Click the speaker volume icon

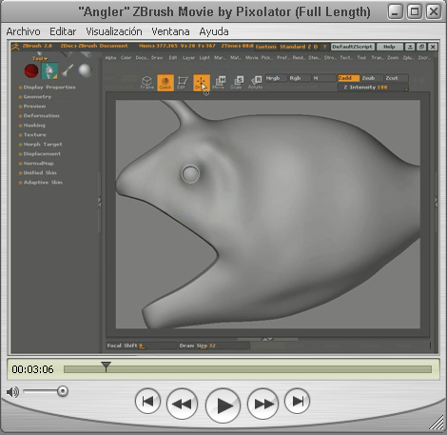click(12, 392)
